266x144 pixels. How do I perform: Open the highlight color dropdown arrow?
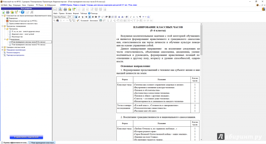(x=124, y=17)
